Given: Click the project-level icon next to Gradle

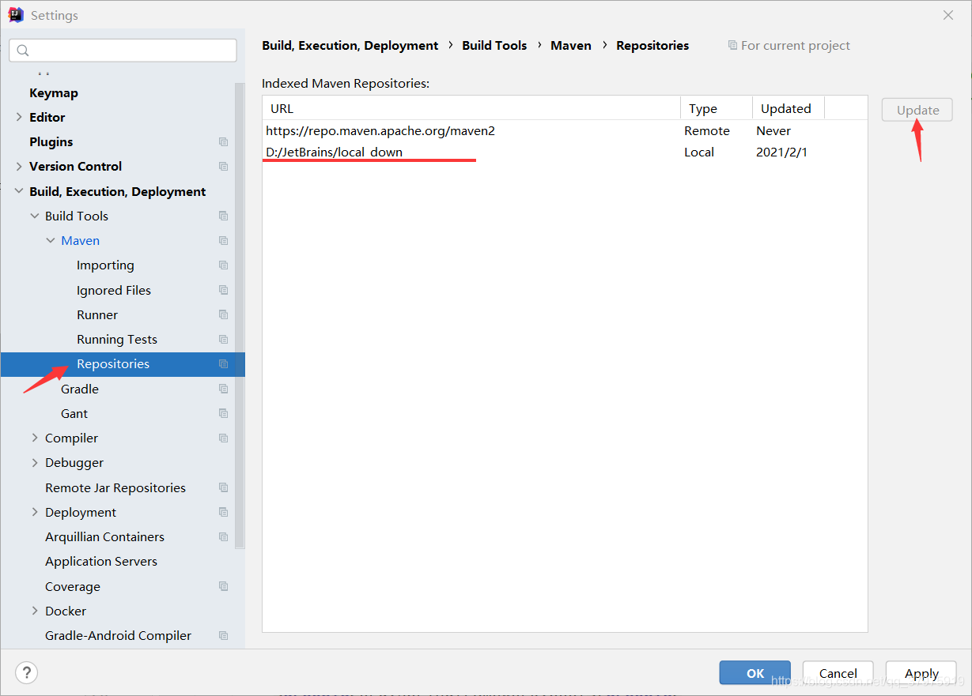Looking at the screenshot, I should click(223, 389).
